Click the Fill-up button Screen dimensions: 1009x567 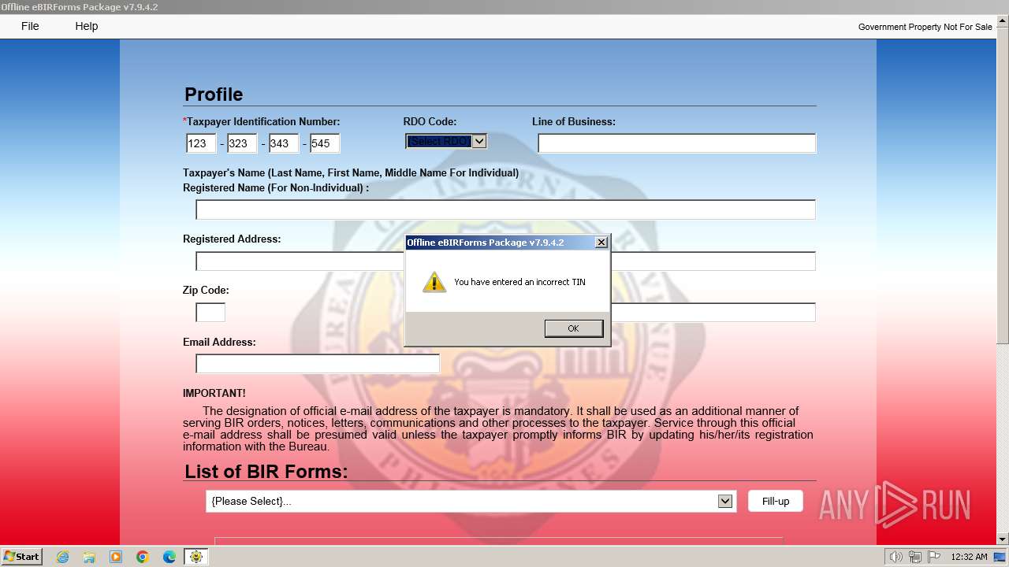coord(776,502)
